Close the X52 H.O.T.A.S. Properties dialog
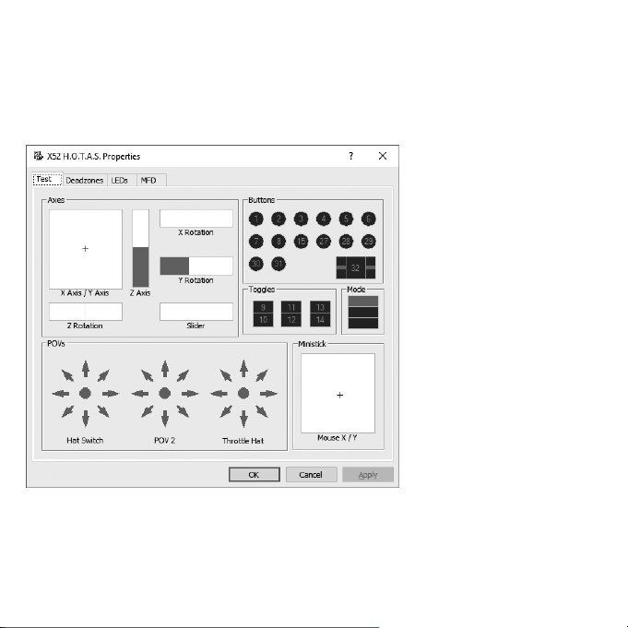Viewport: 628px width, 628px height. [383, 156]
